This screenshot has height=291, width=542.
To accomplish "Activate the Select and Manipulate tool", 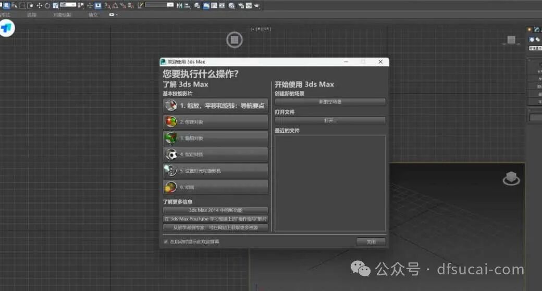I will click(x=90, y=6).
